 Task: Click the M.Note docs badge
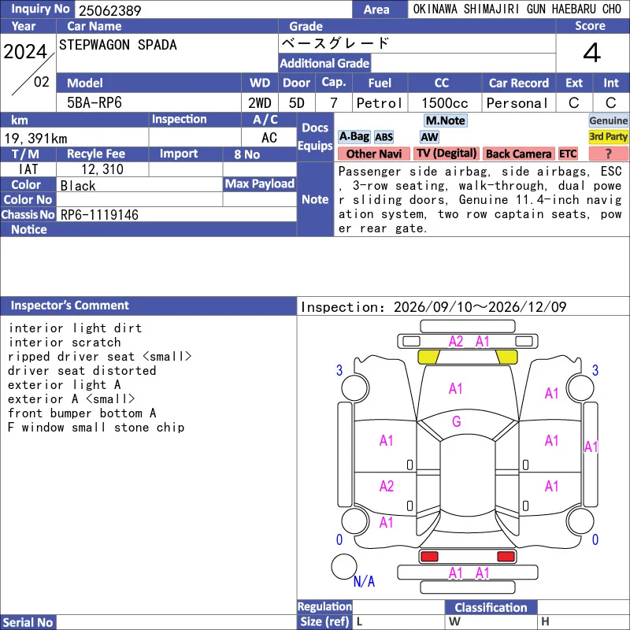445,120
